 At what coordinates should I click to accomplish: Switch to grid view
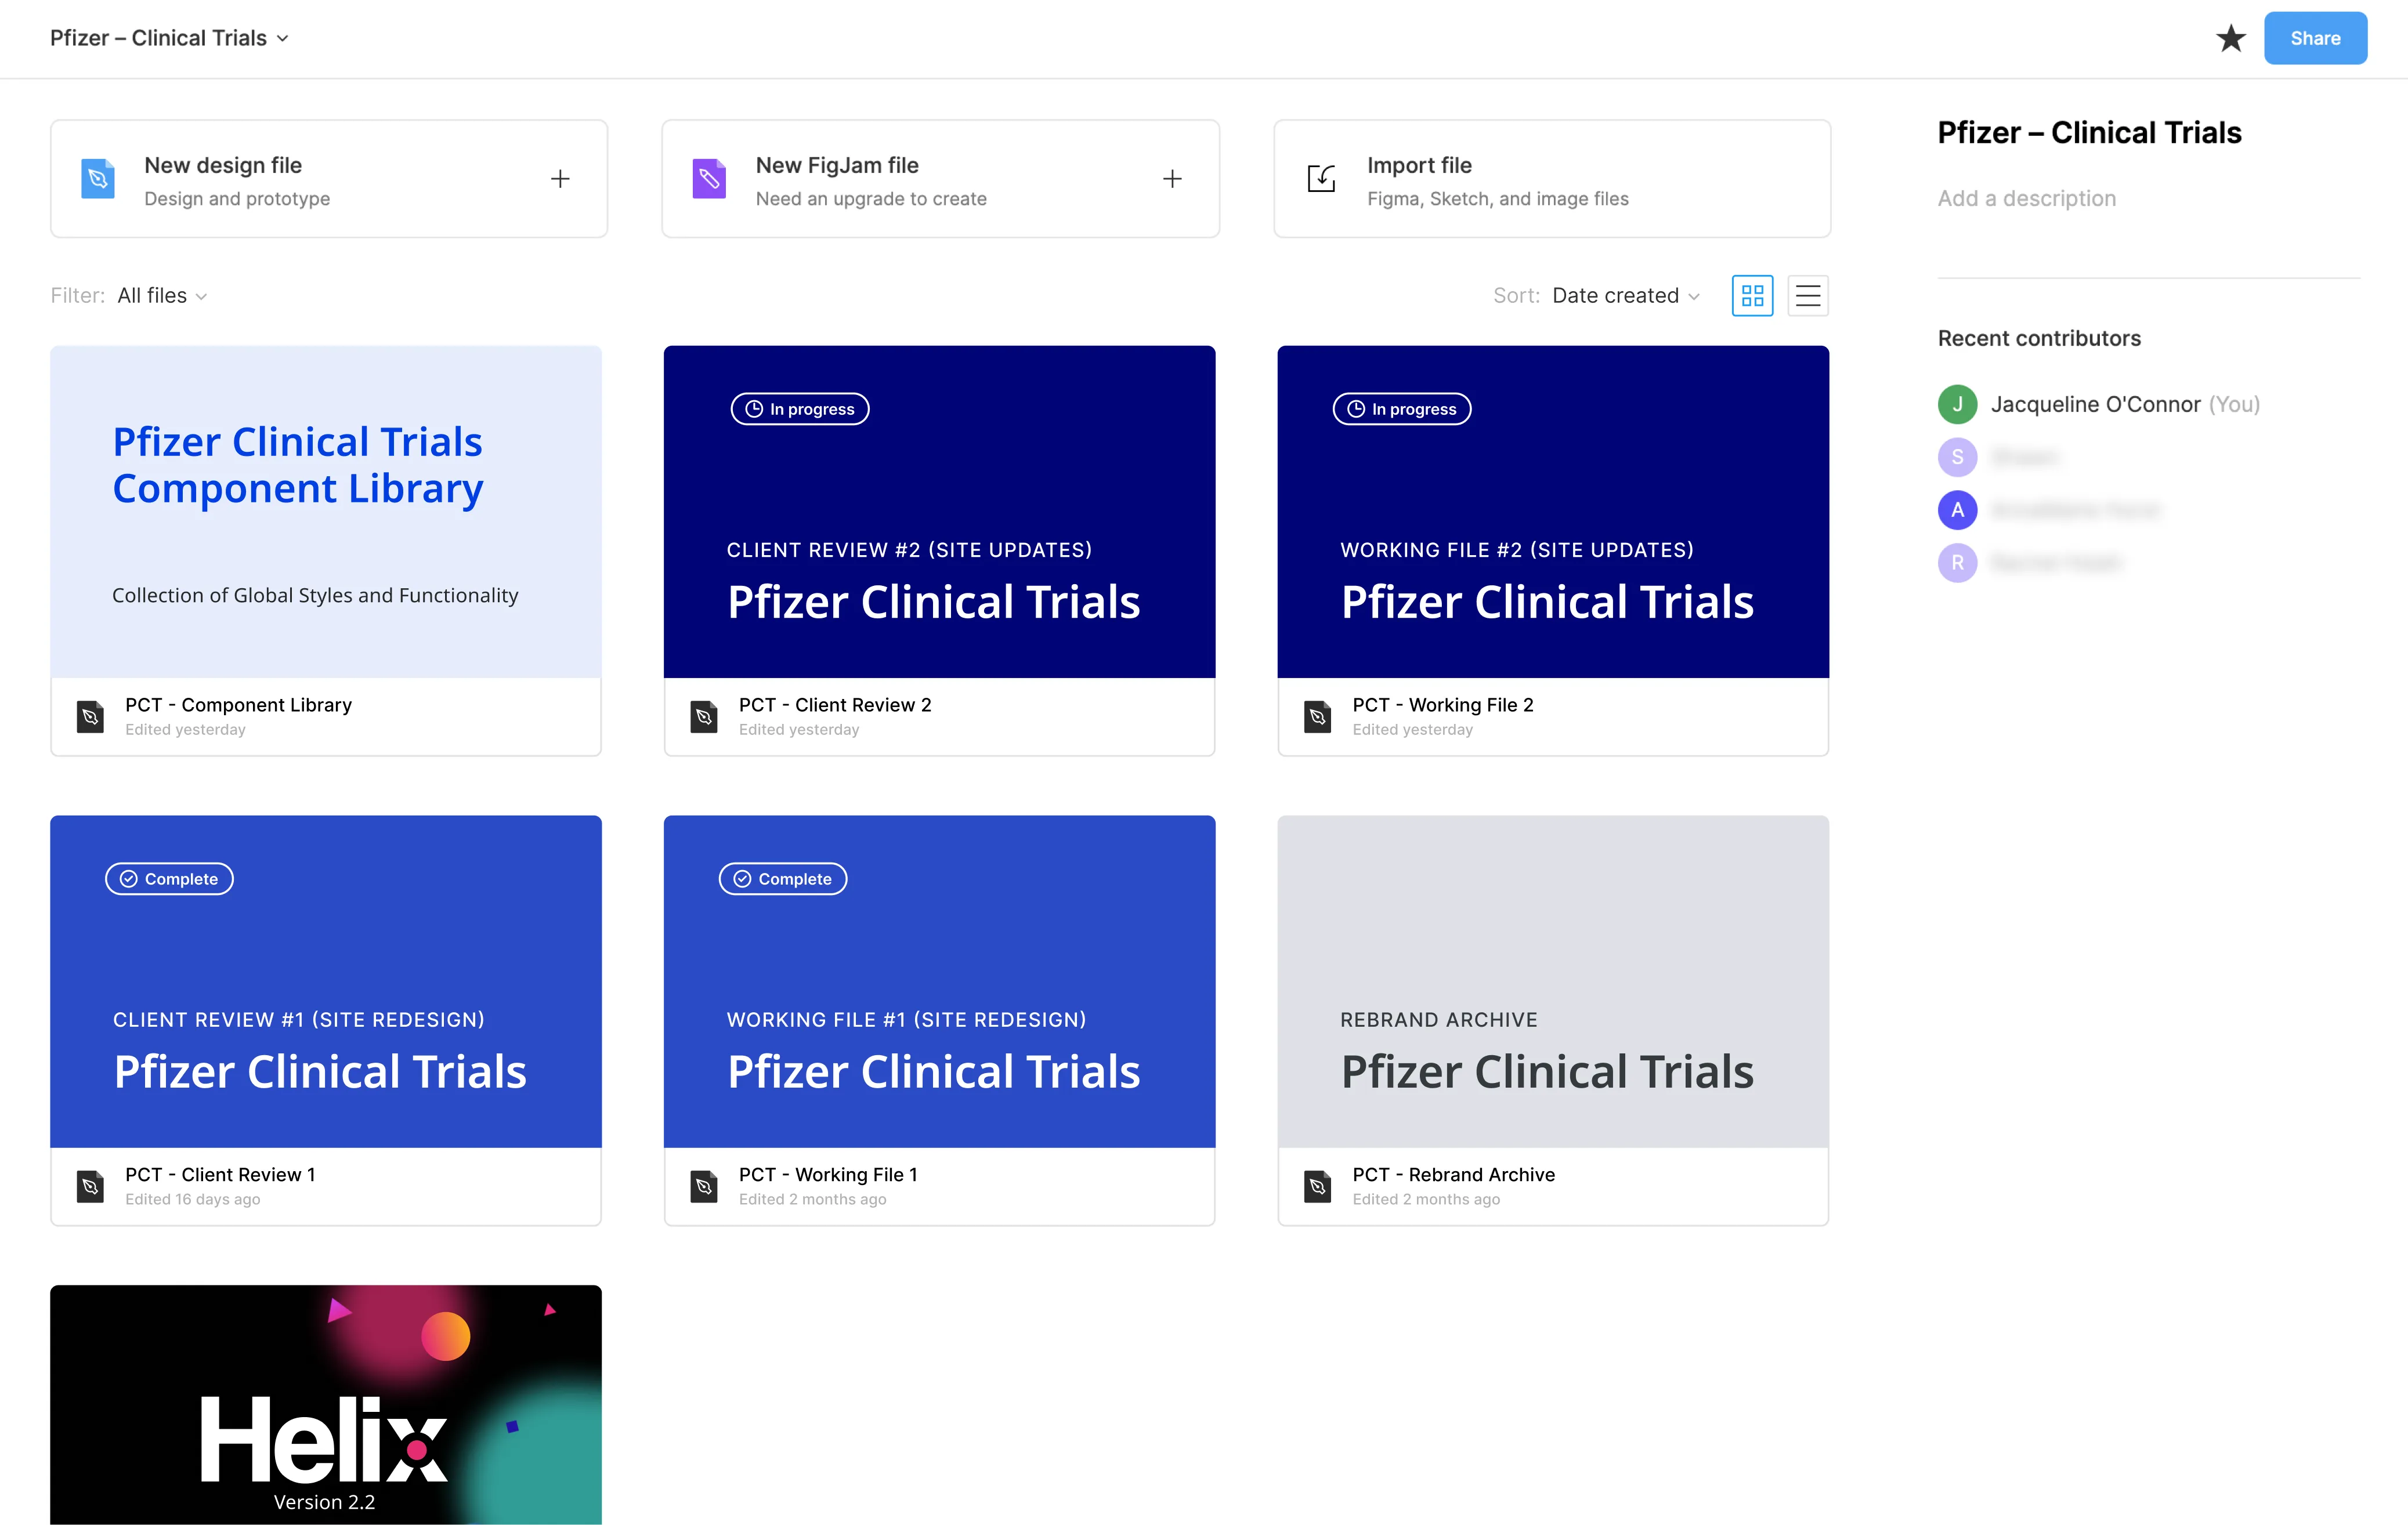point(1752,295)
